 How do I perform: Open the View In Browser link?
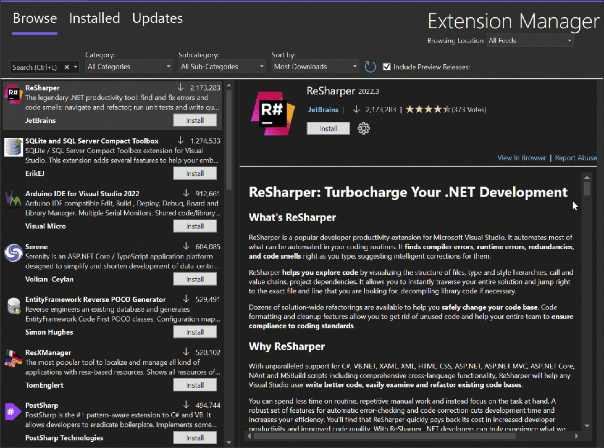point(522,158)
